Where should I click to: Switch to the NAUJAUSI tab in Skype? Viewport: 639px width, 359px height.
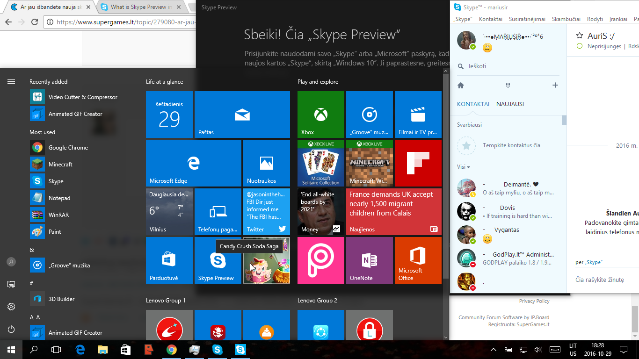(x=510, y=104)
